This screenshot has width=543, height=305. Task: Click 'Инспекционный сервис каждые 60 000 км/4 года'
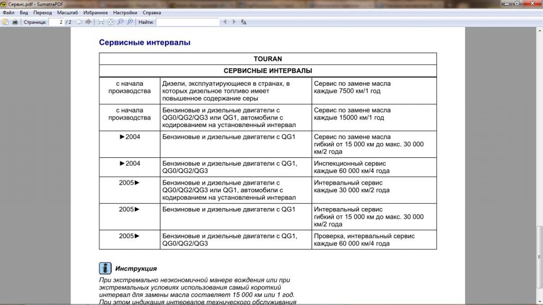[352, 167]
